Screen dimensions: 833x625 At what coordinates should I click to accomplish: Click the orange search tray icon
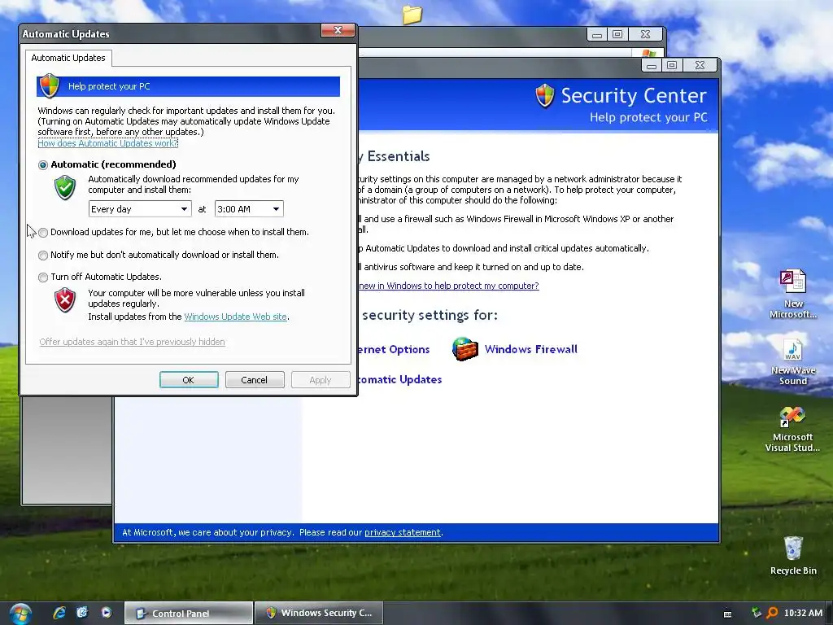tap(773, 613)
